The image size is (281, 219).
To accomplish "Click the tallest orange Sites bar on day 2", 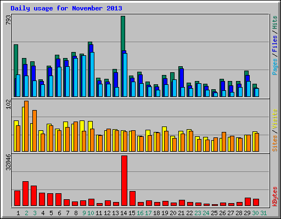I will (26, 126).
